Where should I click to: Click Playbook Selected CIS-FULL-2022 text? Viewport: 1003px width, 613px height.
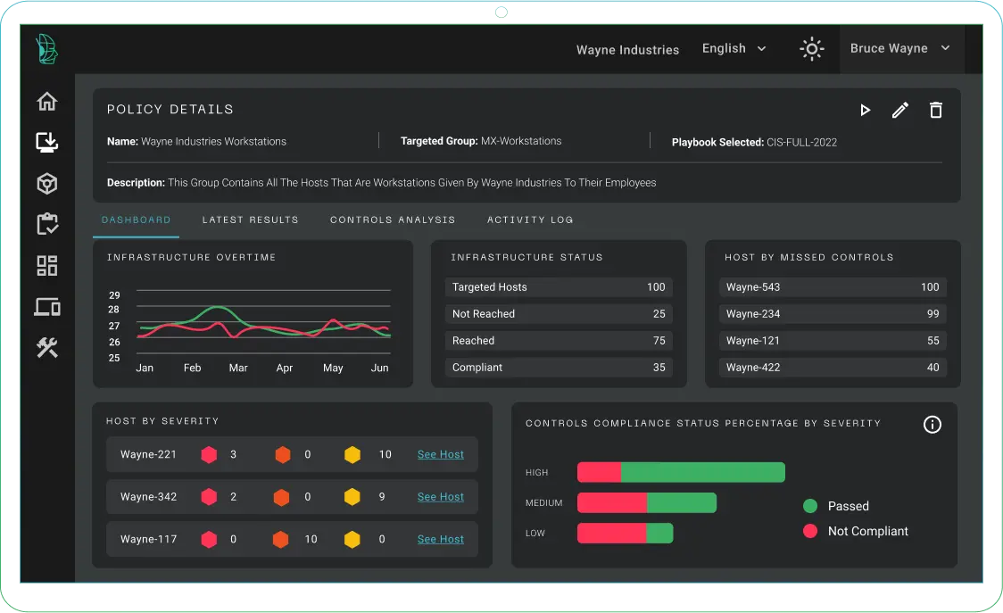click(754, 142)
